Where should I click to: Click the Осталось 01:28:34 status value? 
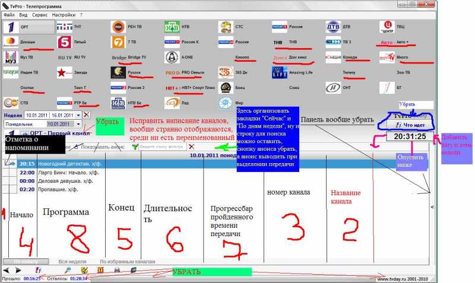[78, 278]
